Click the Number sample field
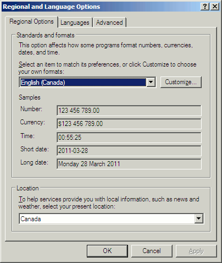The width and height of the screenshot is (222, 263). pos(129,111)
